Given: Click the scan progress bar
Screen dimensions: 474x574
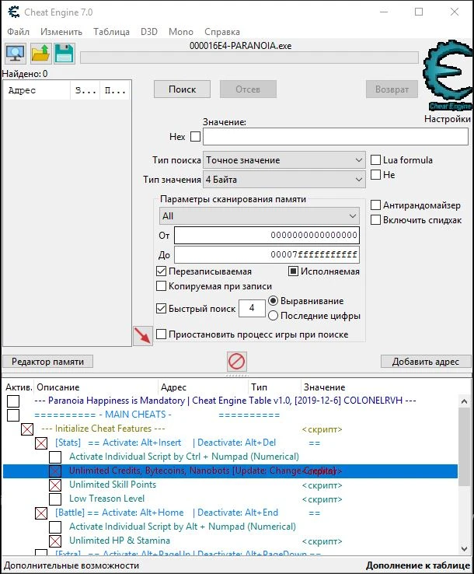Looking at the screenshot, I should point(249,58).
